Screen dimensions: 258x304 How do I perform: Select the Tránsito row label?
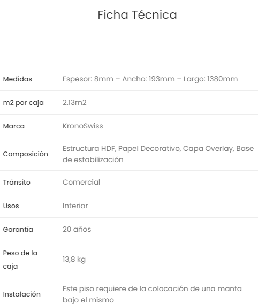pyautogui.click(x=17, y=183)
